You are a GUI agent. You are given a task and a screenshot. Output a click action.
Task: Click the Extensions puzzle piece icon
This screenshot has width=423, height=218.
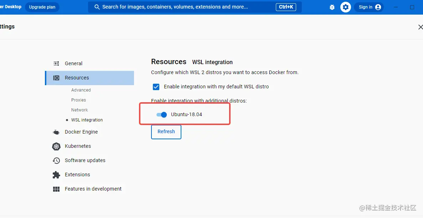[x=56, y=175]
